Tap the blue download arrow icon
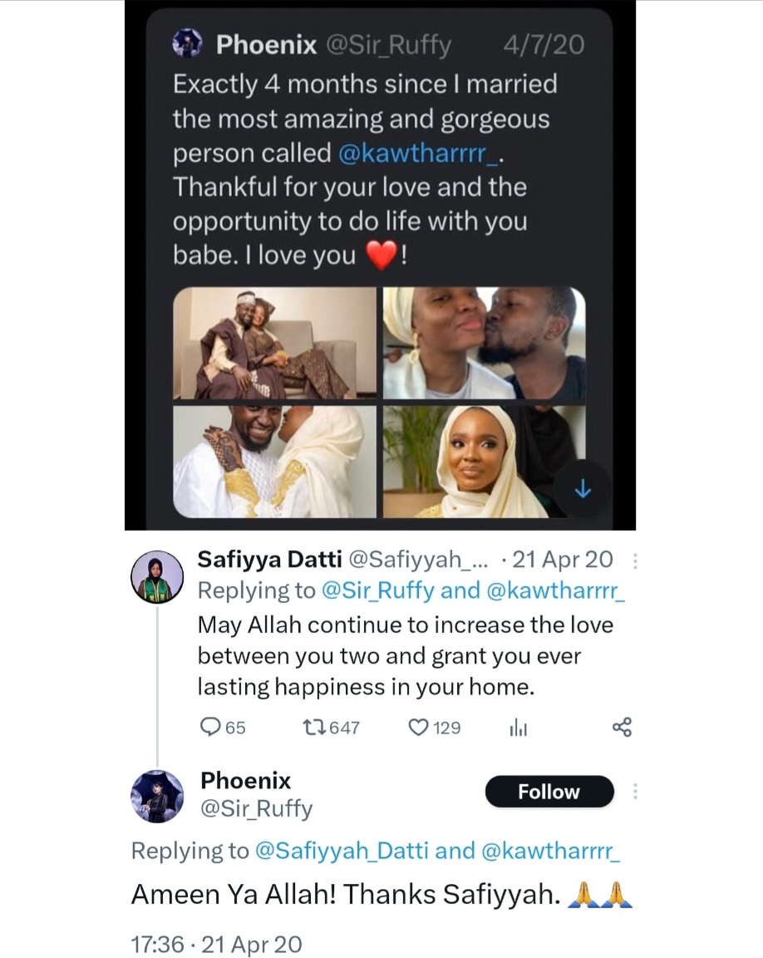Image resolution: width=763 pixels, height=958 pixels. coord(583,491)
